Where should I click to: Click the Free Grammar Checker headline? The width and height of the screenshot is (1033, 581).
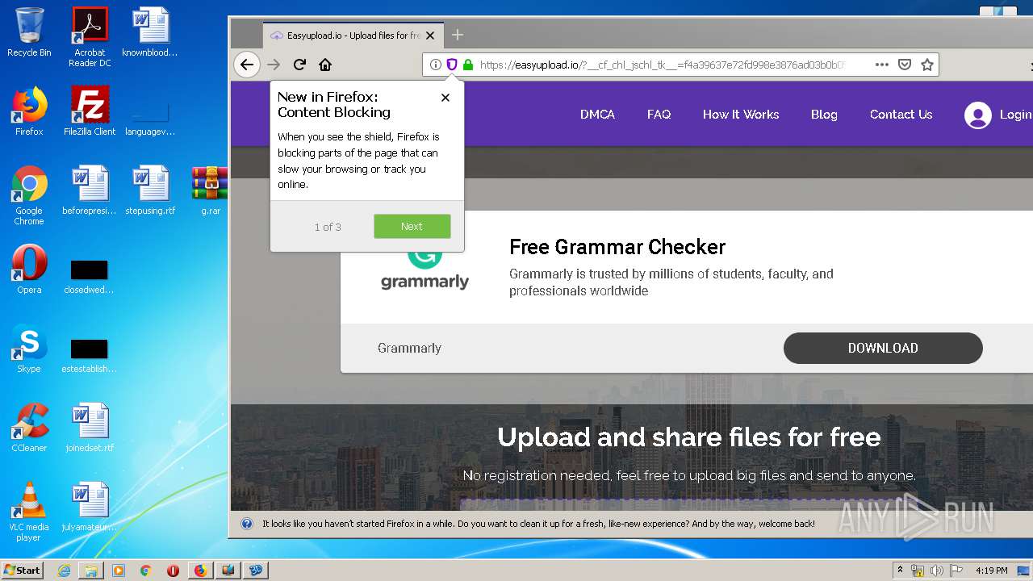[617, 247]
